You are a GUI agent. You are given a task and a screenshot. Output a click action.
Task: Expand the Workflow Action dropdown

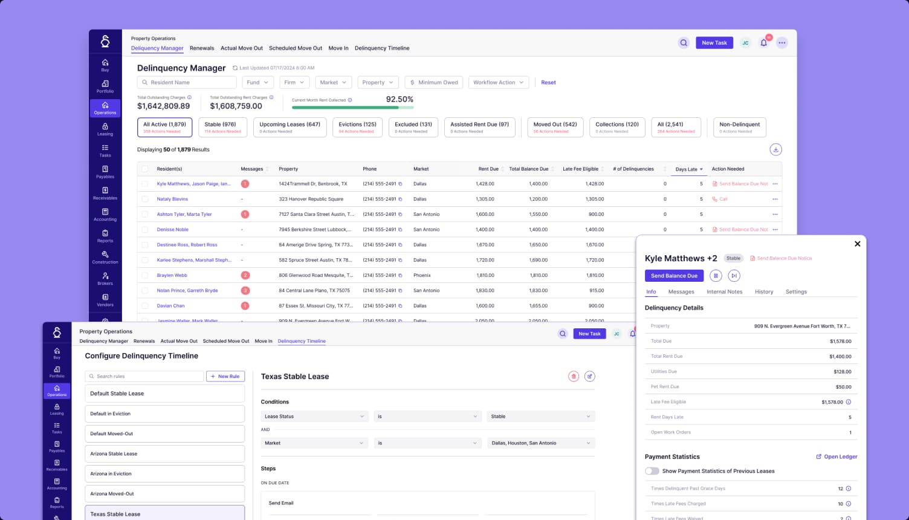pyautogui.click(x=499, y=82)
